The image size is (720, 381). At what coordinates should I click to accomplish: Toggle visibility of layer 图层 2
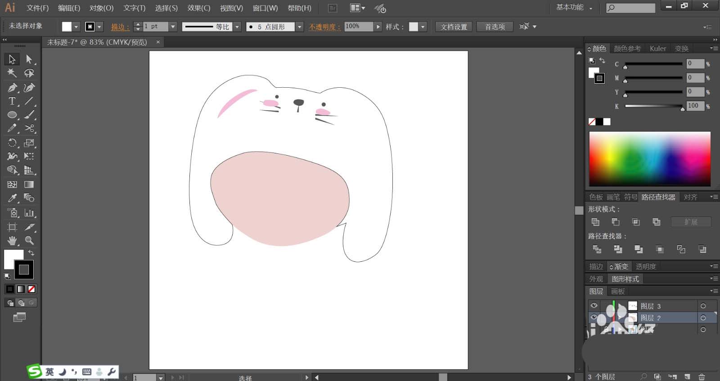[x=594, y=318]
